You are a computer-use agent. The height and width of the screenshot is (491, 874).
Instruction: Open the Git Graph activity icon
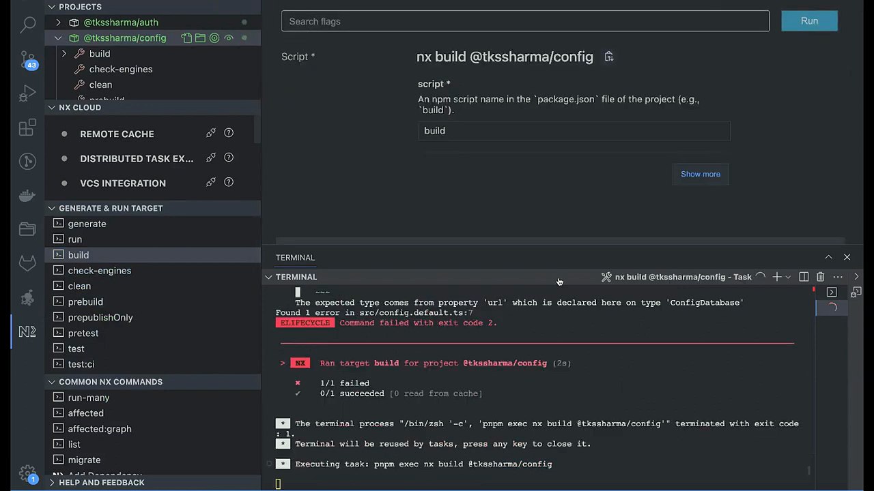pos(27,162)
